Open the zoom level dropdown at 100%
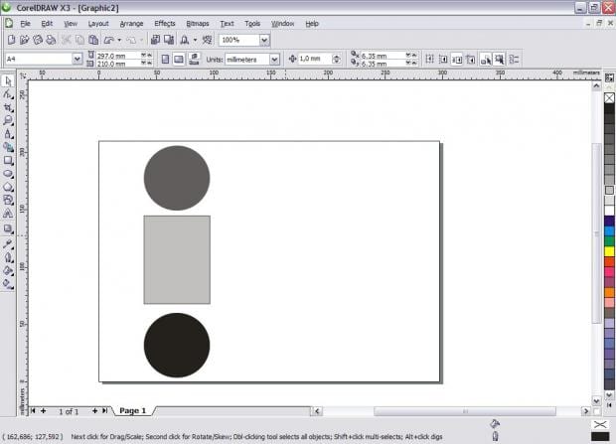The width and height of the screenshot is (616, 444). (264, 40)
